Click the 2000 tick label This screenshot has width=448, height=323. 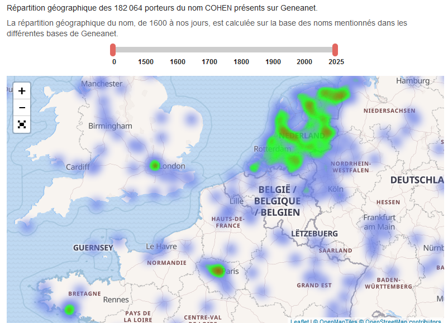coord(304,62)
